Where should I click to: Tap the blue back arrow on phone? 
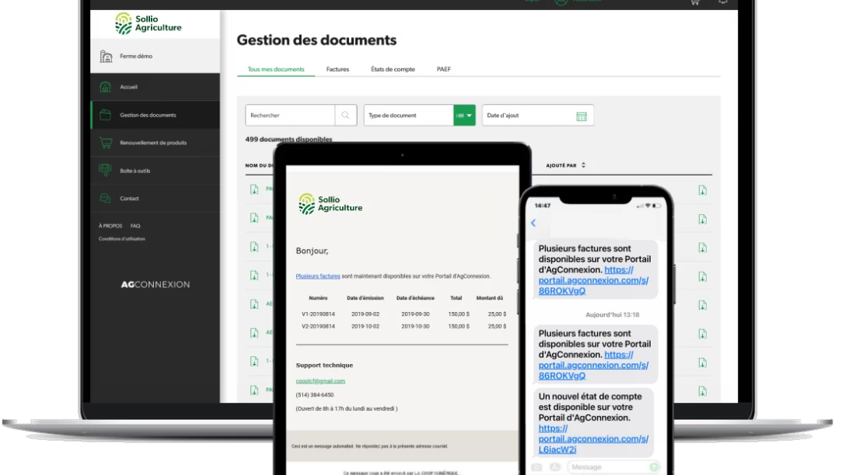pyautogui.click(x=533, y=223)
